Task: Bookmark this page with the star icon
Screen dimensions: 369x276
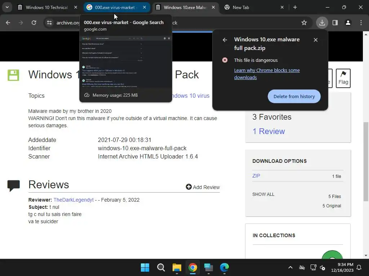Action: point(304,23)
